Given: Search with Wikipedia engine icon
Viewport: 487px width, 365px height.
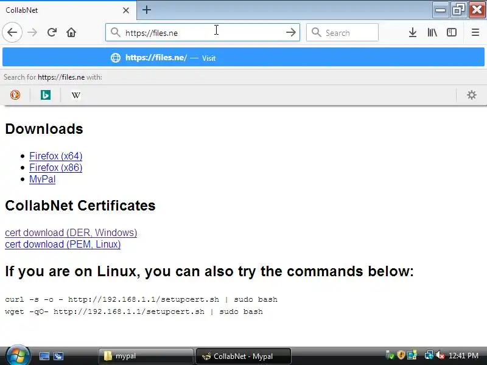Looking at the screenshot, I should pos(76,95).
